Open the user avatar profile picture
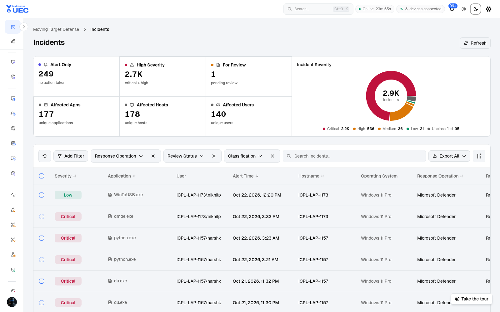Viewport: 500px width, 312px height. (12, 302)
